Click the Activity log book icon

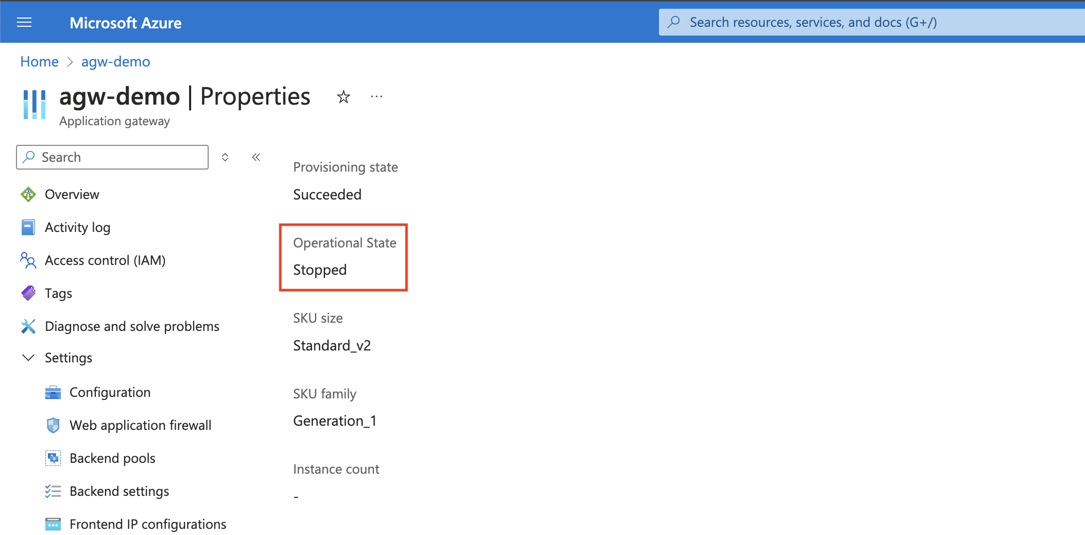(x=28, y=227)
